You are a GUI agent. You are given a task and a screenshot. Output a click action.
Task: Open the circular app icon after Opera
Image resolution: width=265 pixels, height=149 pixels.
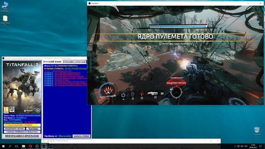(x=37, y=146)
